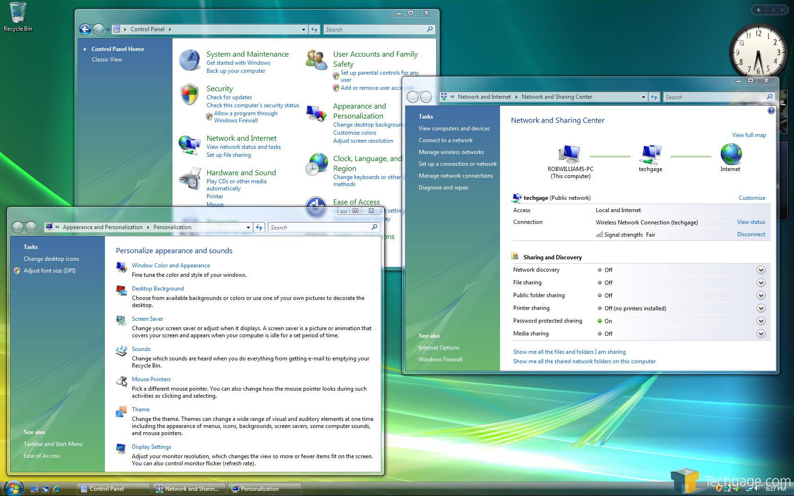Expand File sharing settings
The width and height of the screenshot is (794, 496).
coord(761,282)
